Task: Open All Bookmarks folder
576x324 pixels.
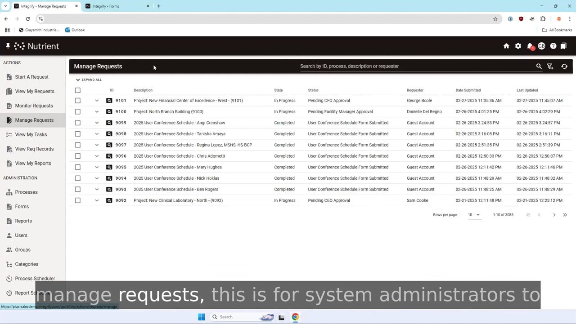Action: (x=557, y=30)
